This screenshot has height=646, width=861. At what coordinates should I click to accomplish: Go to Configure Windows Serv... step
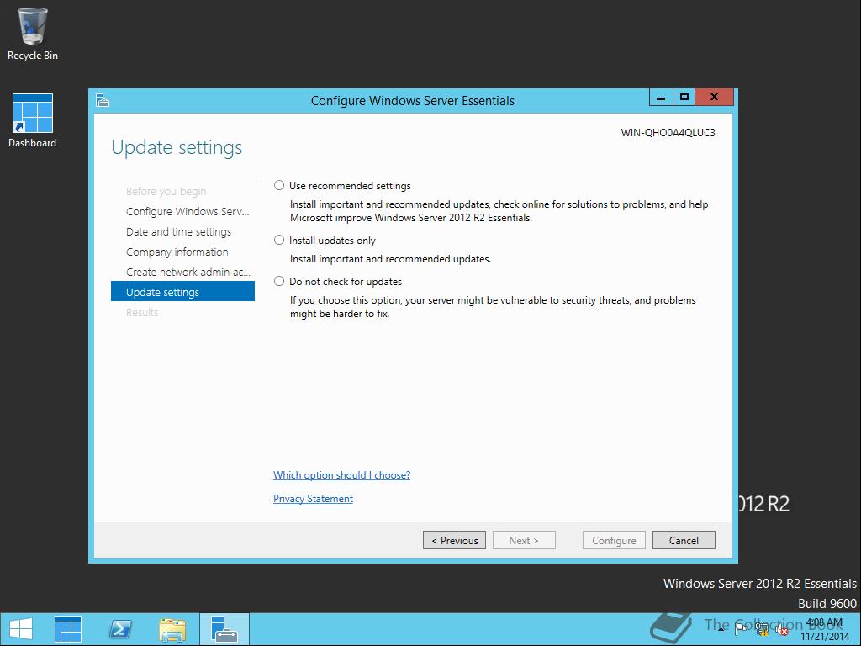pyautogui.click(x=188, y=211)
